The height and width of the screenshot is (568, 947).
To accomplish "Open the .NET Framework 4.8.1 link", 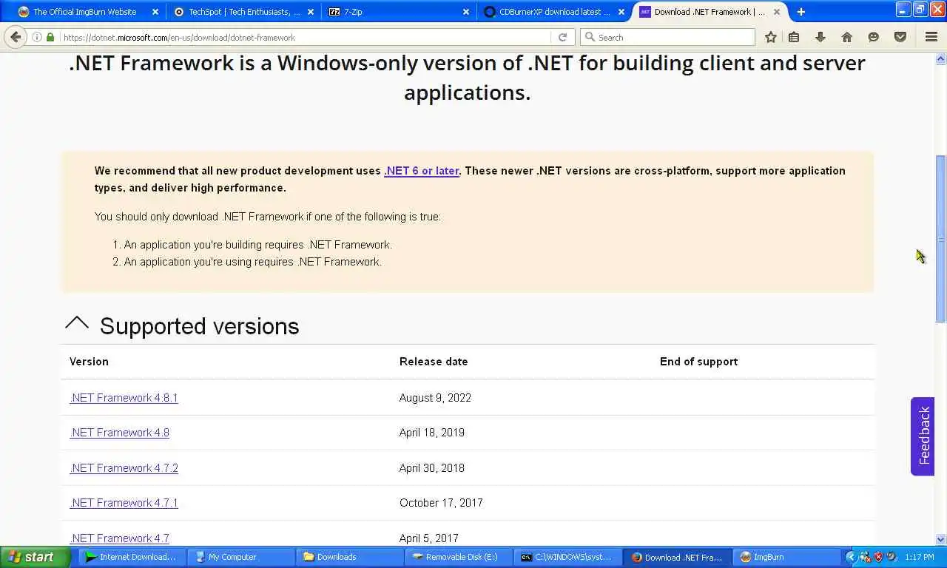I will (124, 398).
